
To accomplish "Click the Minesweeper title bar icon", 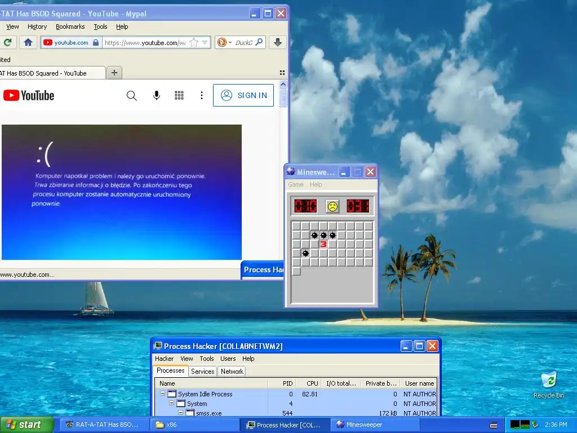I will 291,171.
